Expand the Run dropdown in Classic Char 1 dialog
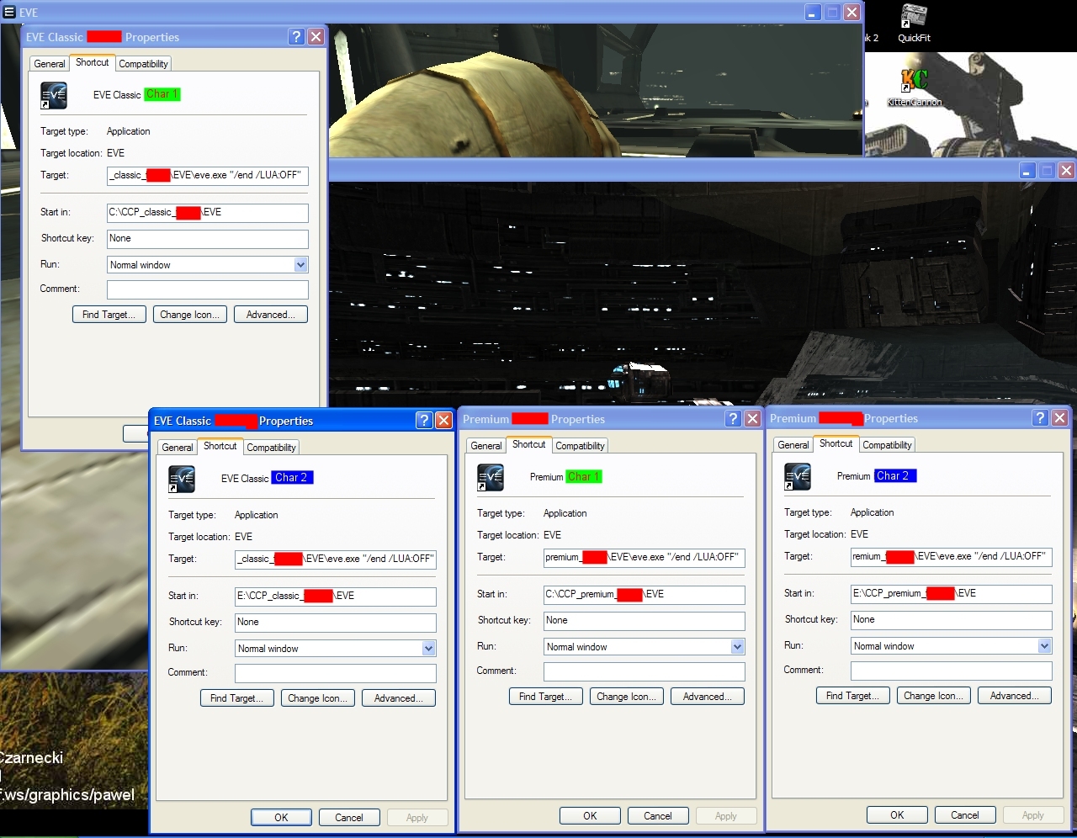The width and height of the screenshot is (1077, 838). pyautogui.click(x=300, y=265)
